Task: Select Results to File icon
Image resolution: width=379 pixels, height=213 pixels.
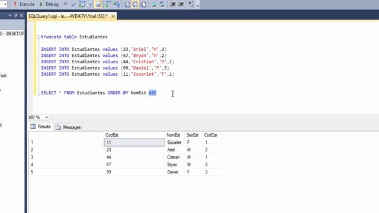Action: point(143,4)
